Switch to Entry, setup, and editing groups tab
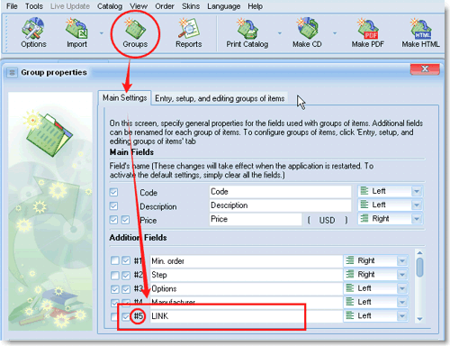The image size is (450, 346). click(x=220, y=98)
